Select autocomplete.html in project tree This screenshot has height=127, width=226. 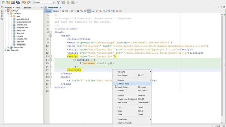click(x=24, y=22)
